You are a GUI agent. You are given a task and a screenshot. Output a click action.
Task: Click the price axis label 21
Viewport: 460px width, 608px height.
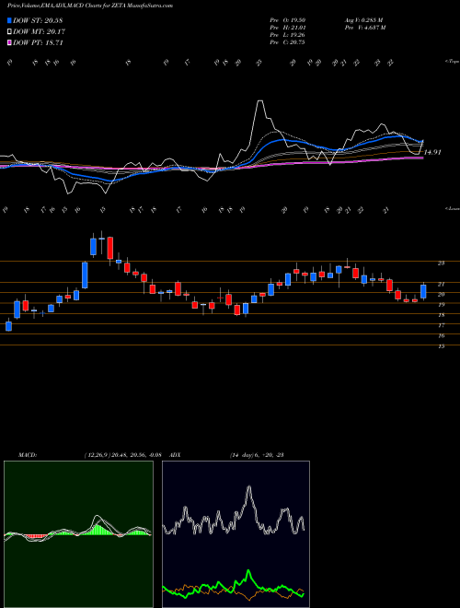pos(441,285)
